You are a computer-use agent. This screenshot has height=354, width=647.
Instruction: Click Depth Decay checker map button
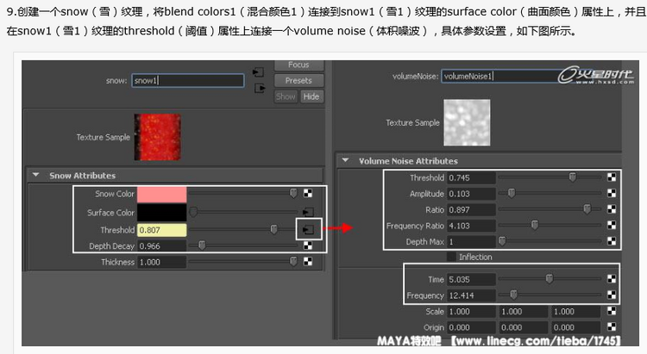[x=308, y=245]
